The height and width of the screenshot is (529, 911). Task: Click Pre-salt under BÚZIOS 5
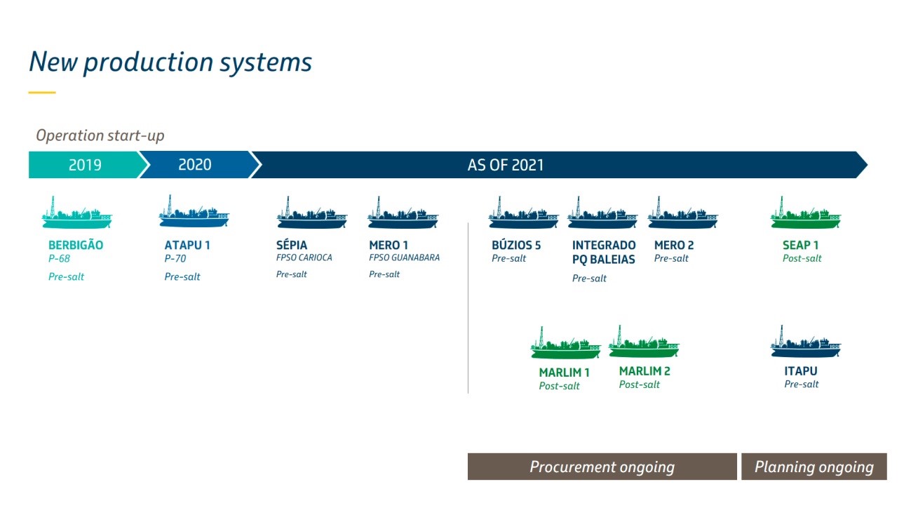coord(509,259)
